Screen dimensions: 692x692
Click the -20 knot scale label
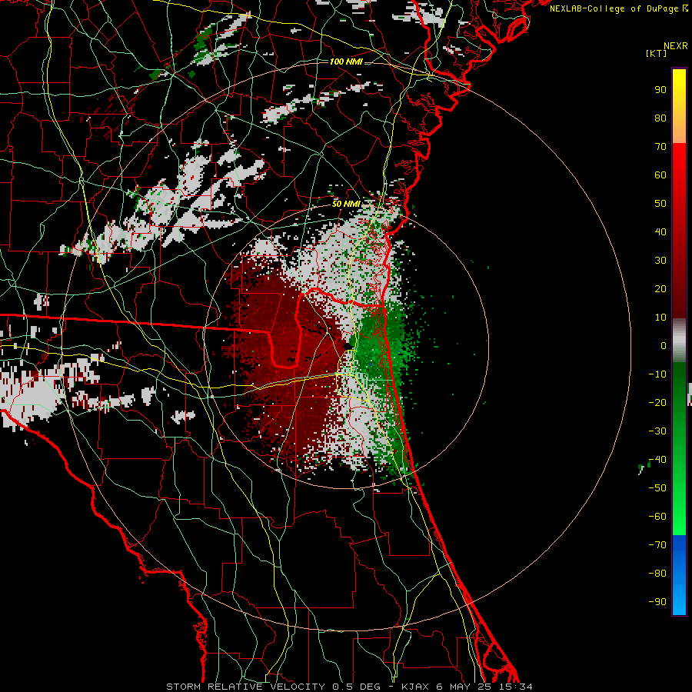click(657, 402)
